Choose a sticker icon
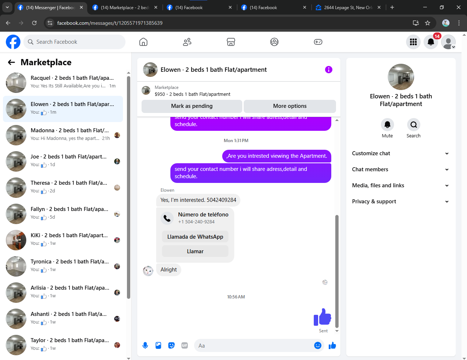This screenshot has width=467, height=360. click(x=171, y=345)
